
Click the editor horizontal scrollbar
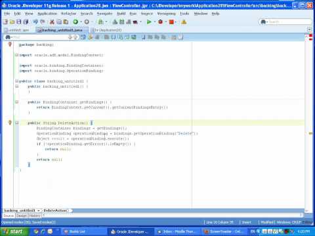173,216
